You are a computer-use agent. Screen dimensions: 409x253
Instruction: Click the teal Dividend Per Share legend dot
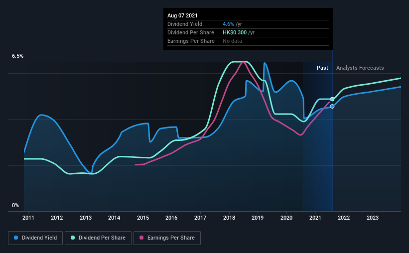73,238
